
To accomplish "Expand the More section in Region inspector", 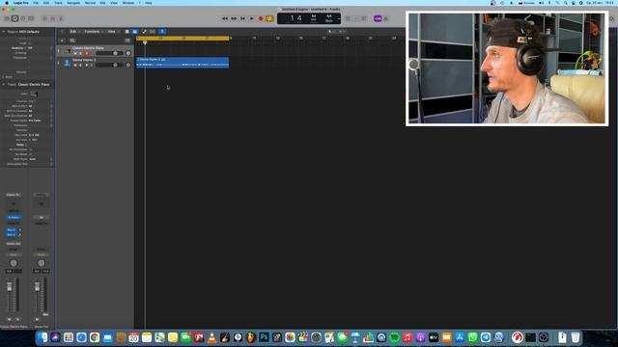I will point(4,77).
